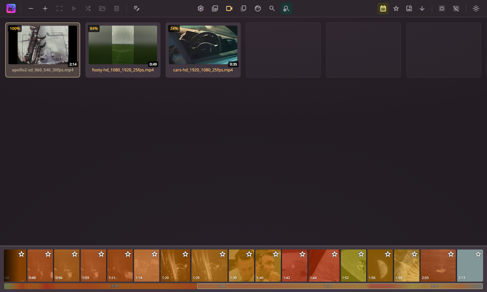The height and width of the screenshot is (292, 487).
Task: Click the edit list icon
Action: (136, 8)
